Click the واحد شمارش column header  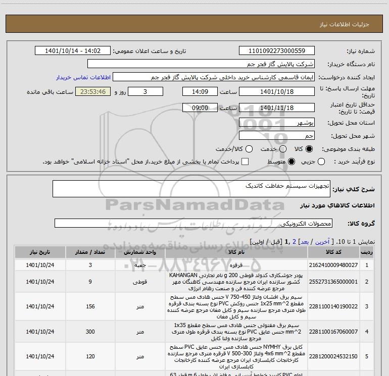[x=140, y=252]
